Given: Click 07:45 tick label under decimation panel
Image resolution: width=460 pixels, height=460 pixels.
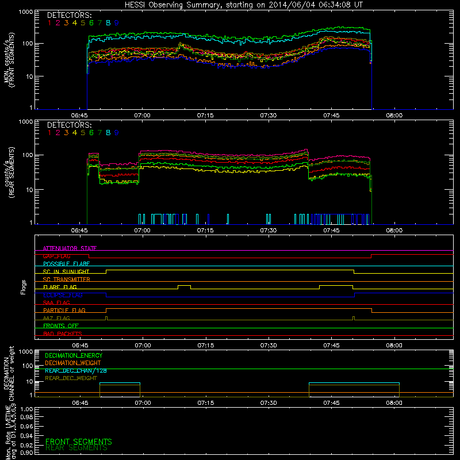Looking at the screenshot, I should [331, 403].
